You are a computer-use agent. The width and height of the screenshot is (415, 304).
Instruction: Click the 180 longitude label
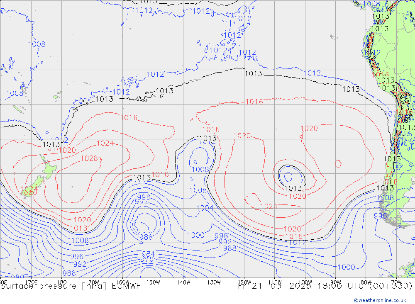(x=62, y=282)
